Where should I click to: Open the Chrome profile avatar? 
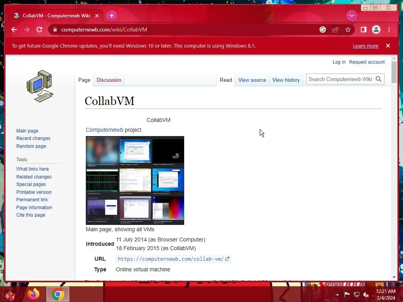[376, 29]
